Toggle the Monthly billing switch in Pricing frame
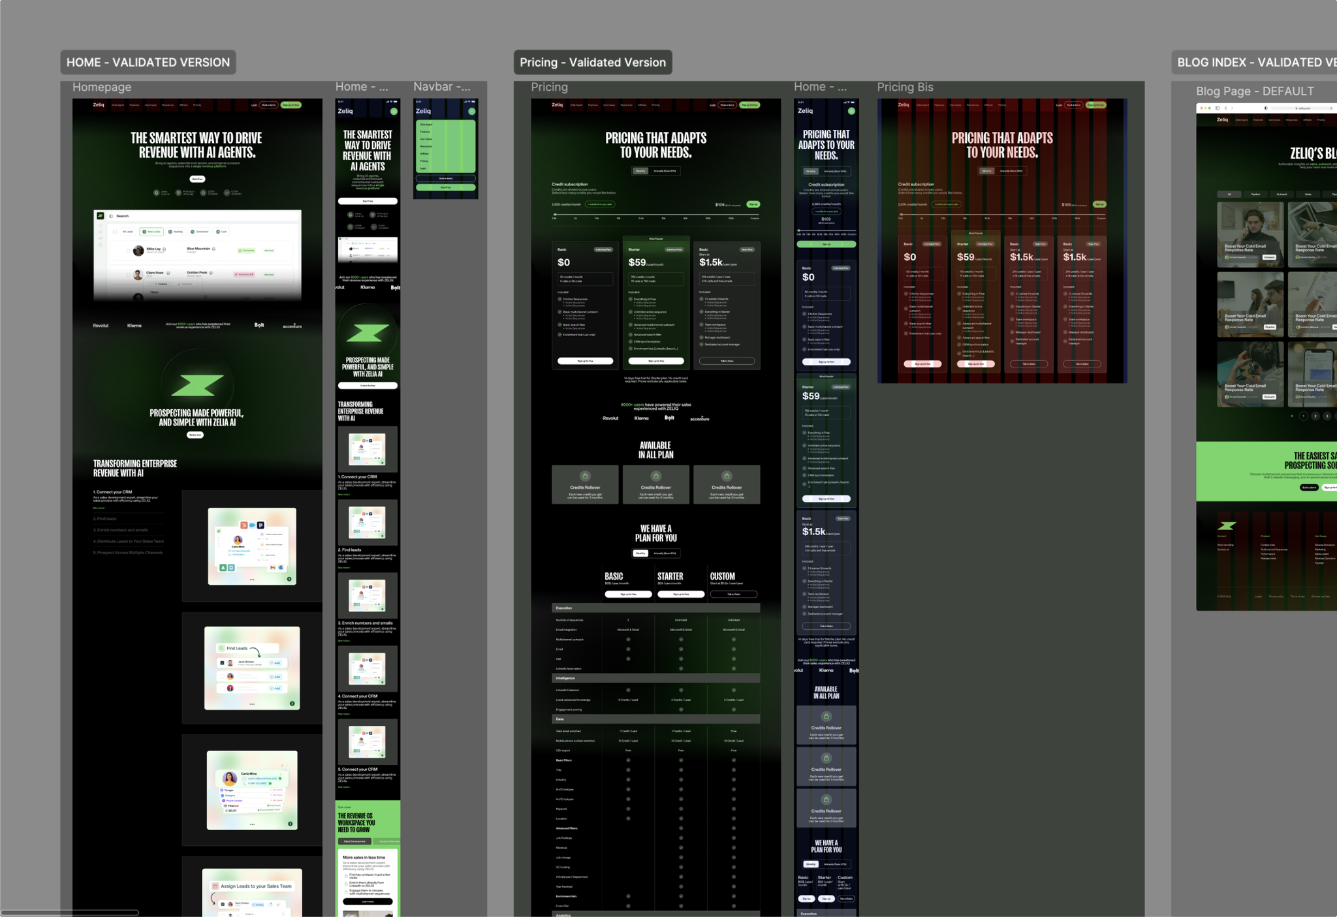1337x917 pixels. coord(640,171)
